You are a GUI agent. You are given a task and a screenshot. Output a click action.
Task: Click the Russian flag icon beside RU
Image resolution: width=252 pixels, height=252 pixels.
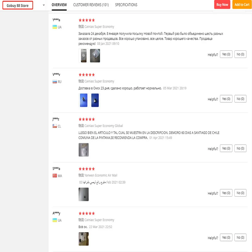54,82
